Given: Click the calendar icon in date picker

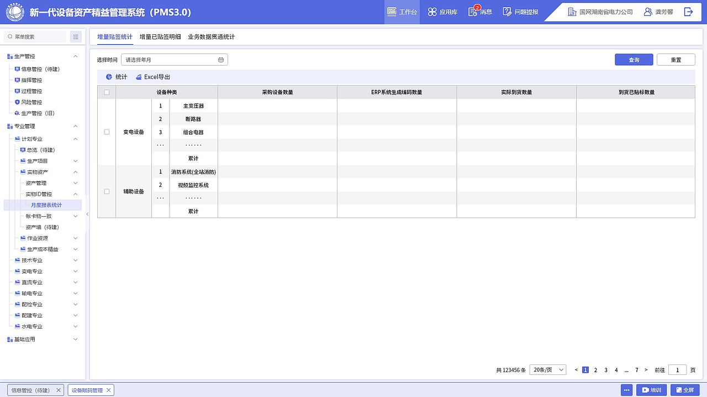Looking at the screenshot, I should coord(221,60).
